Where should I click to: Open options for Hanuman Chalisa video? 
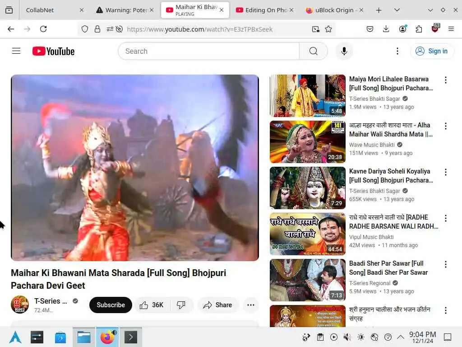point(445,310)
